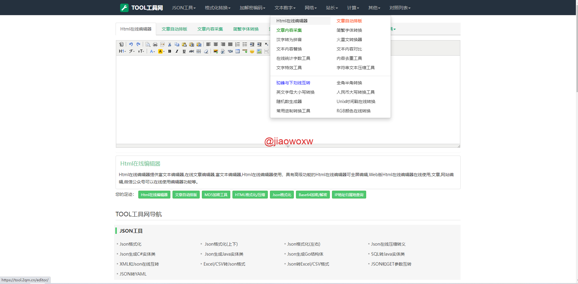
Task: Click the paste from Word icon
Action: coord(199,44)
